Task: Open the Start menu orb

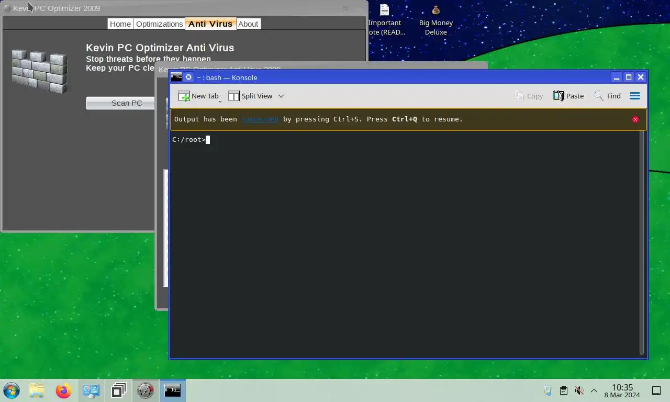Action: coord(11,390)
